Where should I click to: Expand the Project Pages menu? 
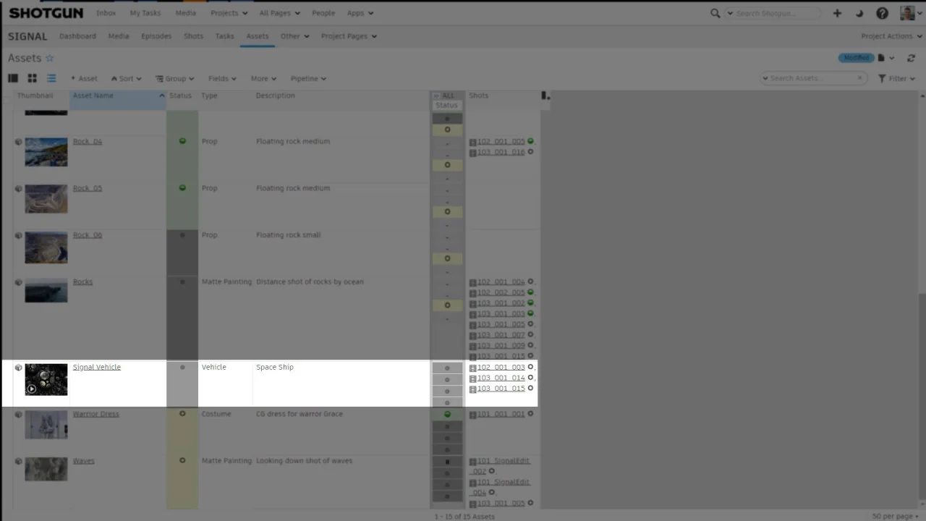[349, 36]
